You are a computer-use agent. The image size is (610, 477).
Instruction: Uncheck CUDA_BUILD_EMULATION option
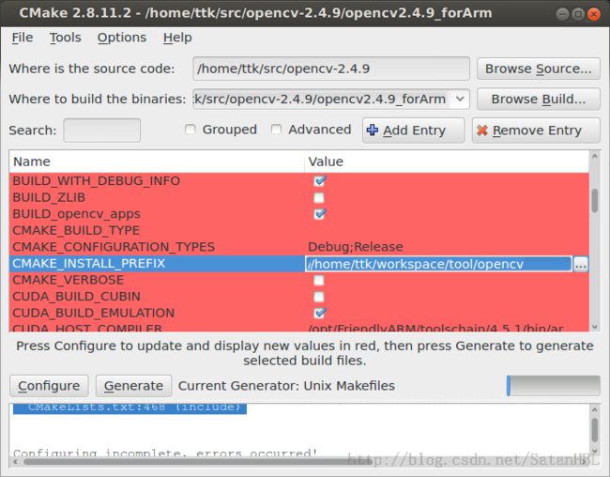pos(319,313)
